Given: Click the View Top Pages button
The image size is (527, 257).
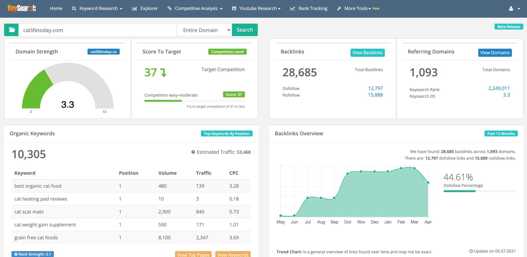Looking at the screenshot, I should (193, 254).
